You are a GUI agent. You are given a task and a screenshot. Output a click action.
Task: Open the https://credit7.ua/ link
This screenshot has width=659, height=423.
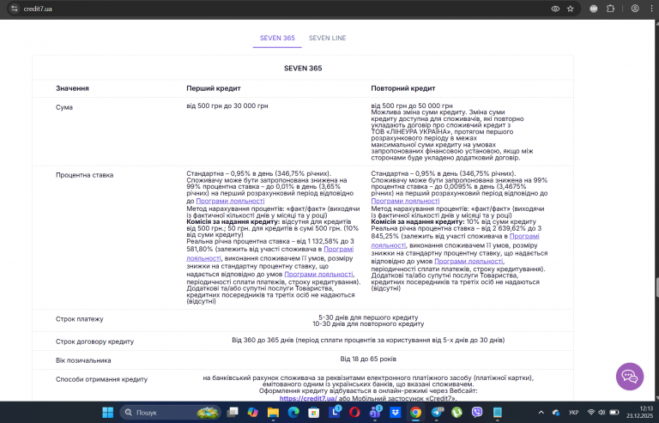pyautogui.click(x=308, y=399)
